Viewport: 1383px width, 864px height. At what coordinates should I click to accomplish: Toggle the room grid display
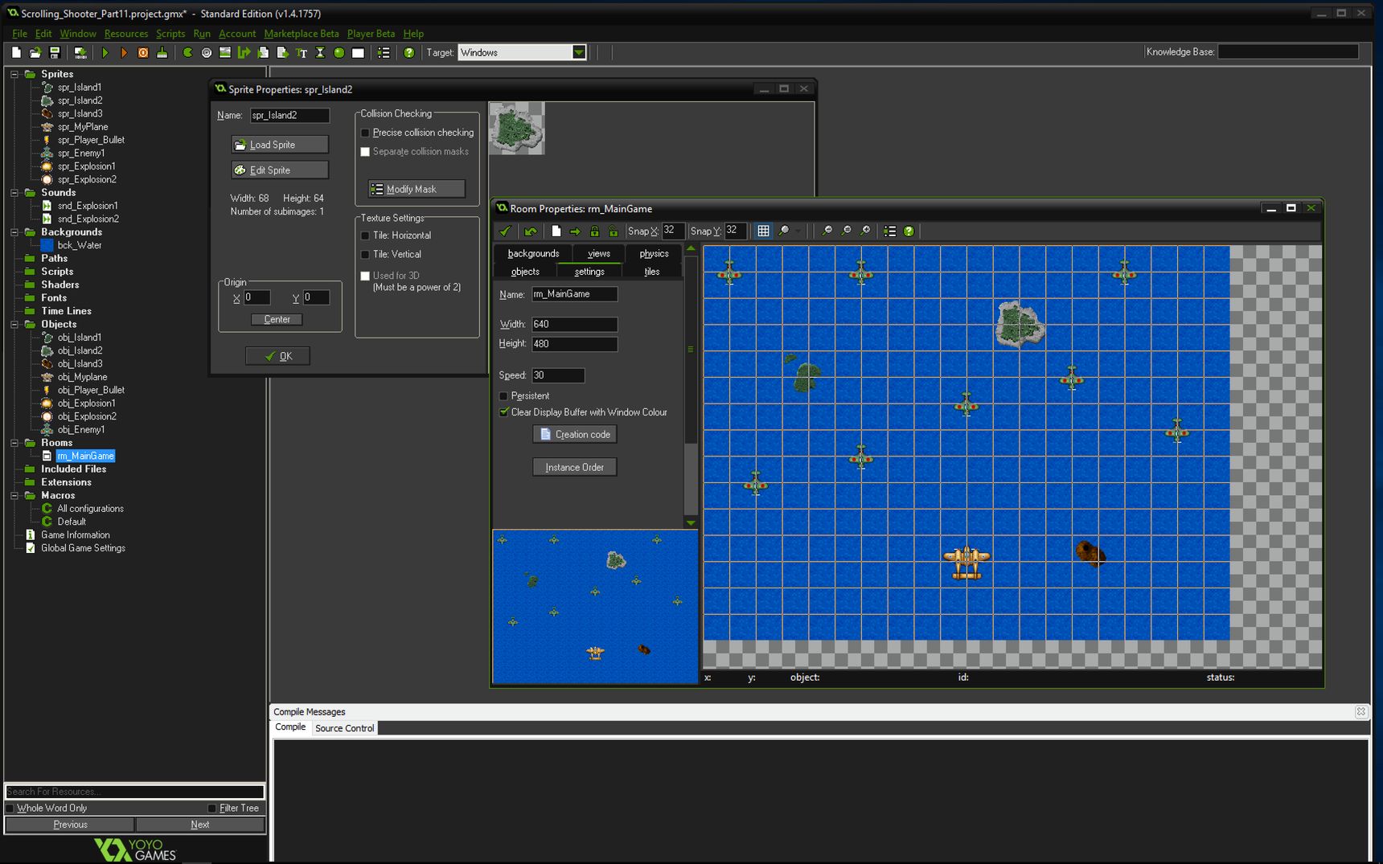tap(763, 231)
